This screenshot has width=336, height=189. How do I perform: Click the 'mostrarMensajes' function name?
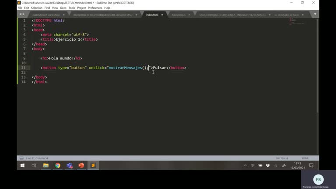pyautogui.click(x=125, y=68)
